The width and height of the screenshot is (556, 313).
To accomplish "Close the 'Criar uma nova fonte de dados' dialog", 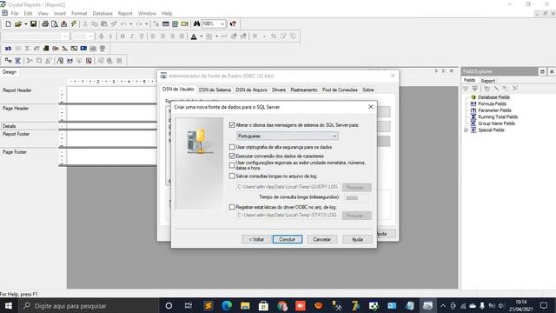I will point(371,106).
